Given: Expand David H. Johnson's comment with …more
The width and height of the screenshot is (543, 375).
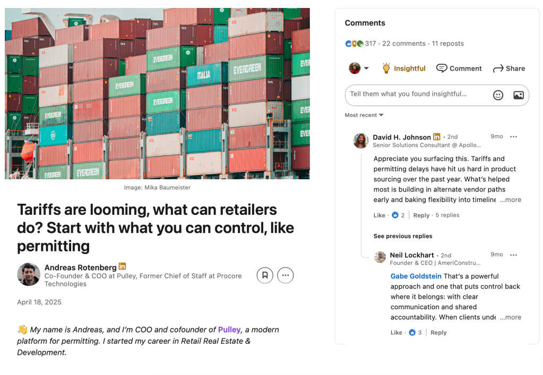Looking at the screenshot, I should (511, 200).
